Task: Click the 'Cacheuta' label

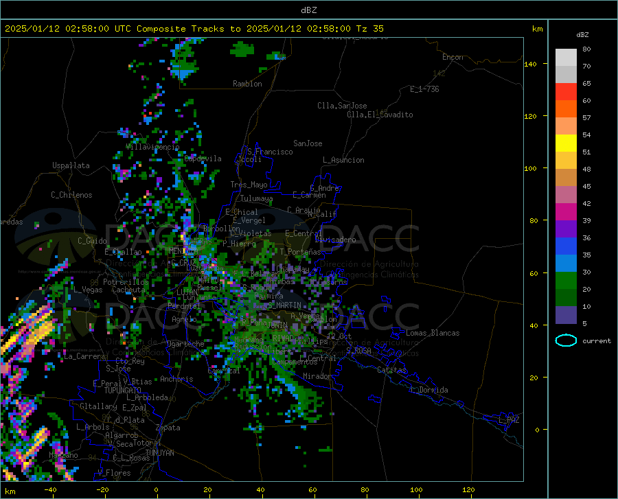Action: click(128, 290)
